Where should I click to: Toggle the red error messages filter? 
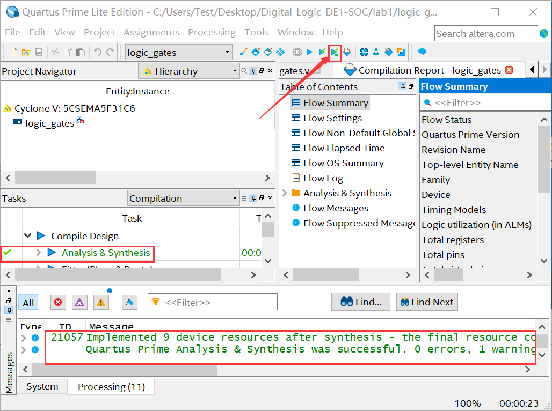coord(58,302)
